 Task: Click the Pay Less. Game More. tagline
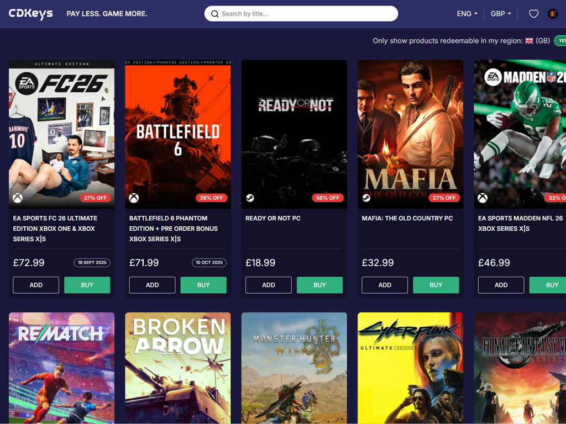[107, 14]
